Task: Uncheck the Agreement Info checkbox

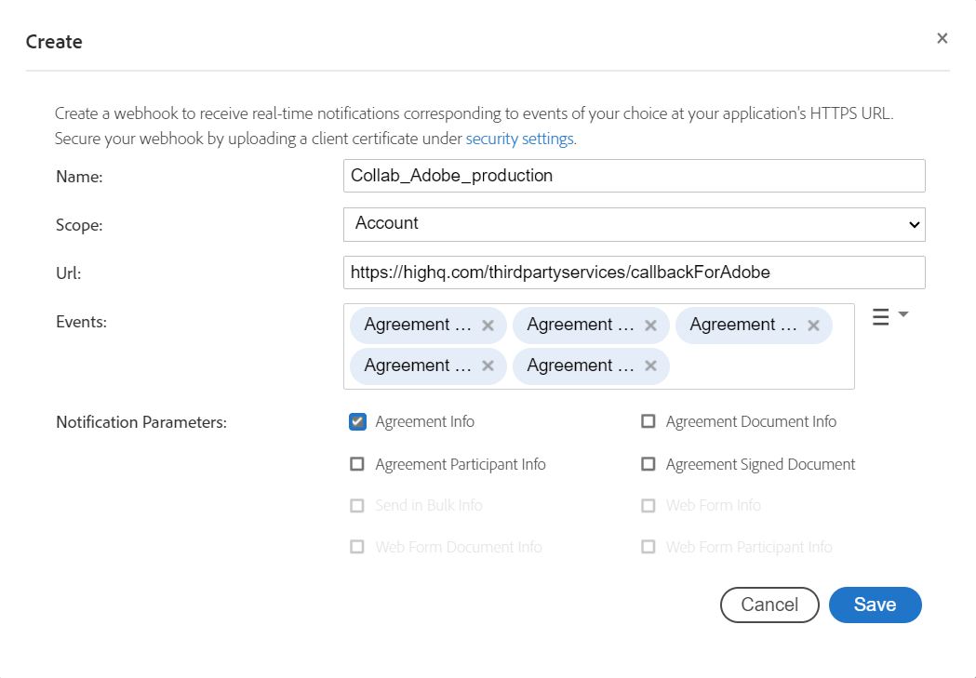Action: click(x=357, y=422)
